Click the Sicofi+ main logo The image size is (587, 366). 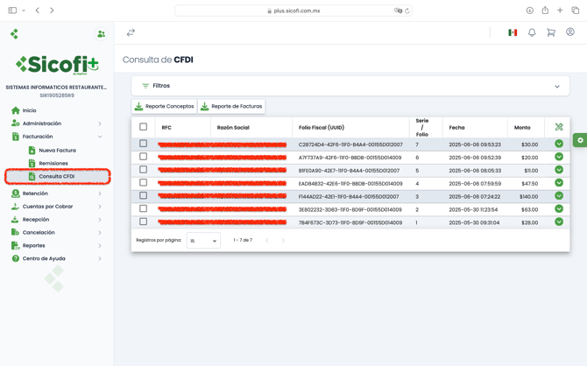point(57,65)
